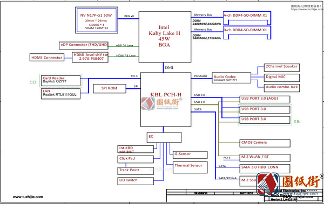Screen dimensions: 324x204
Task: Select the EC controller box
Action: pos(164,137)
